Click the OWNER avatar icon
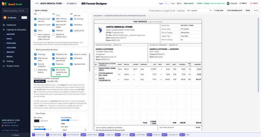 [x=228, y=3]
